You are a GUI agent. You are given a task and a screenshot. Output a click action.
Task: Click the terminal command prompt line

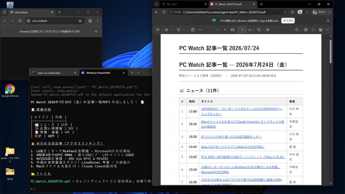pyautogui.click(x=91, y=189)
